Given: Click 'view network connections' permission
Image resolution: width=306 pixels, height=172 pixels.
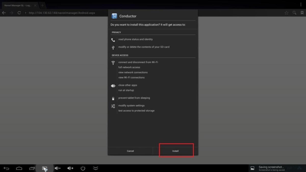Looking at the screenshot, I should [133, 72].
